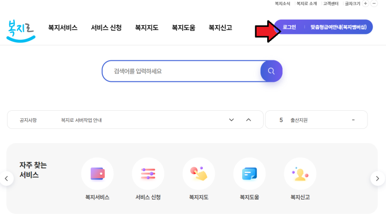Open 고객센터 link
The height and width of the screenshot is (220, 386).
(x=331, y=3)
